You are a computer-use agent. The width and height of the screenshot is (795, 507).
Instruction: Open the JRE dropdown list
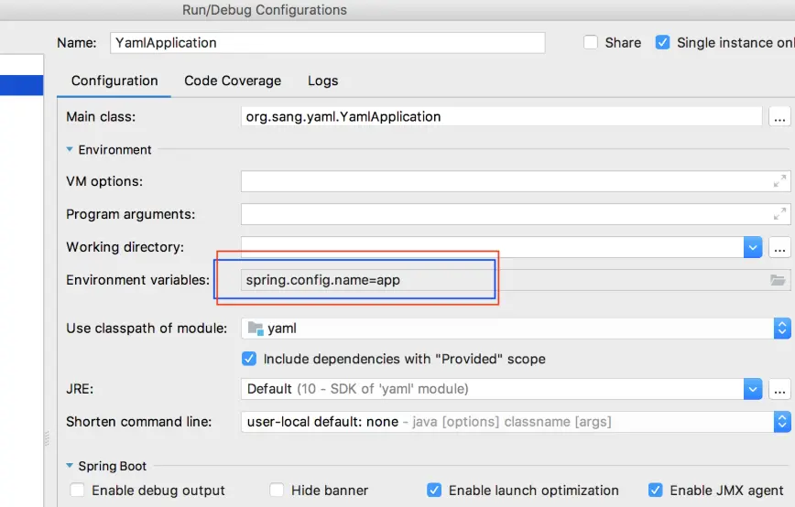point(753,389)
